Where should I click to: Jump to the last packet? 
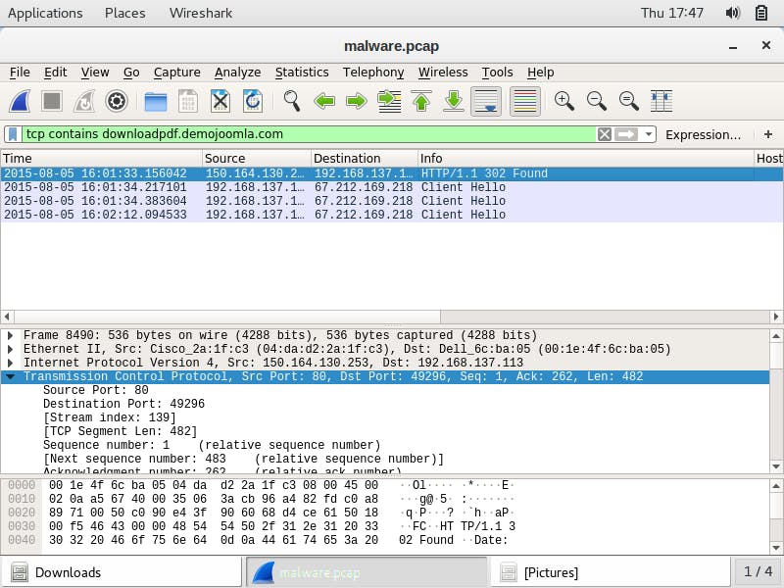click(x=454, y=102)
